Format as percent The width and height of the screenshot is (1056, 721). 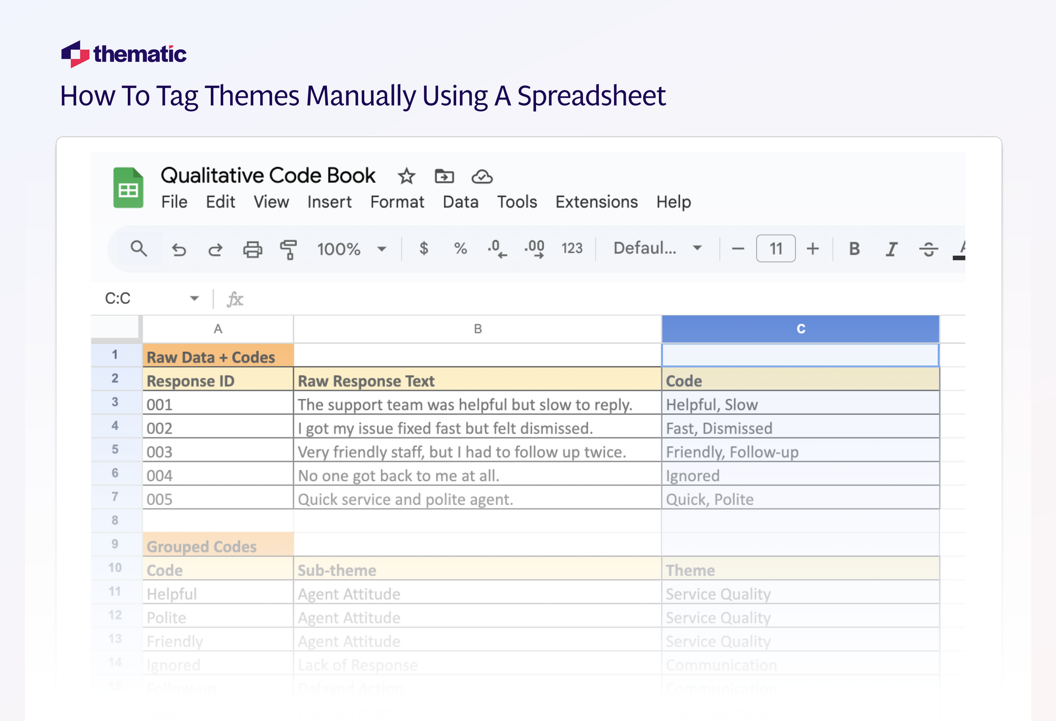click(x=460, y=248)
